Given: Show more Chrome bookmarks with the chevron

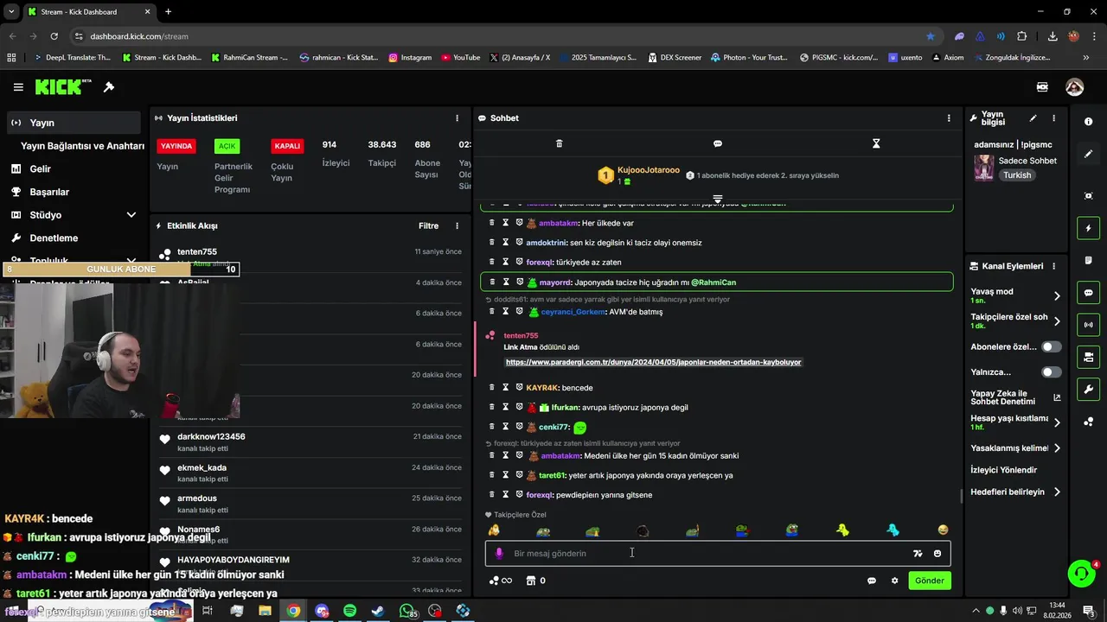Looking at the screenshot, I should (1085, 58).
